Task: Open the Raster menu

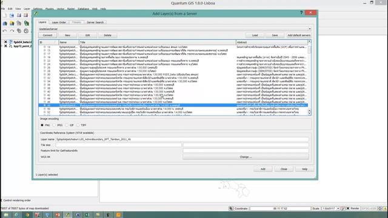Action: [71, 8]
